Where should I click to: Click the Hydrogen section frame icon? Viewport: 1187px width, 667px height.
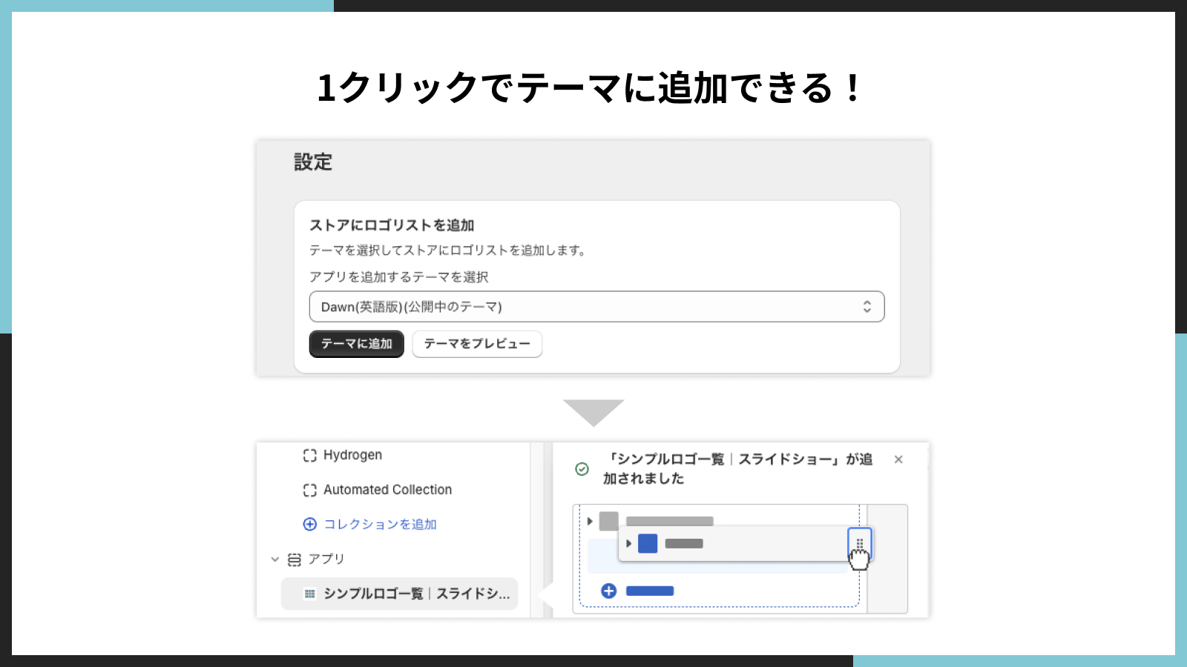(x=309, y=456)
